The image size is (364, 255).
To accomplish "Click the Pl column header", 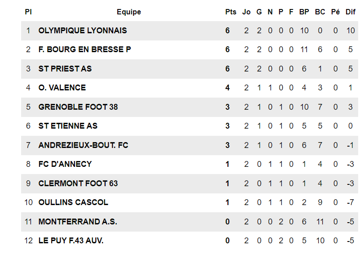I will pyautogui.click(x=28, y=12).
